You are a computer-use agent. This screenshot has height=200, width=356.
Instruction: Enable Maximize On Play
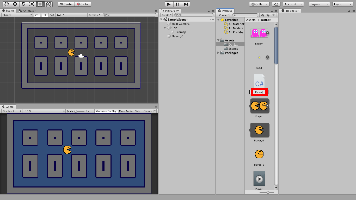click(106, 111)
